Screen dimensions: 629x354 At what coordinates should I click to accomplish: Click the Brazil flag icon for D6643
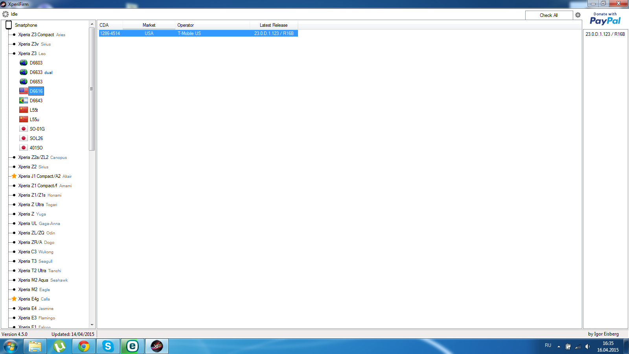pyautogui.click(x=24, y=101)
